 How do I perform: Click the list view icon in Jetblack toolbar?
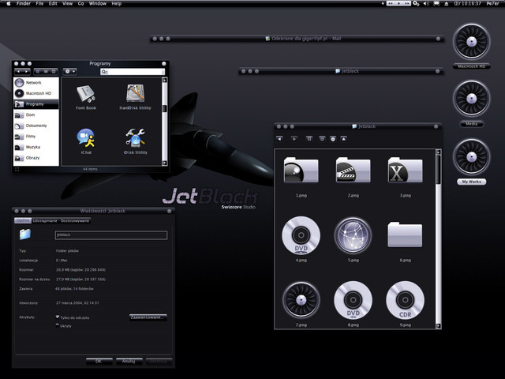(x=322, y=139)
